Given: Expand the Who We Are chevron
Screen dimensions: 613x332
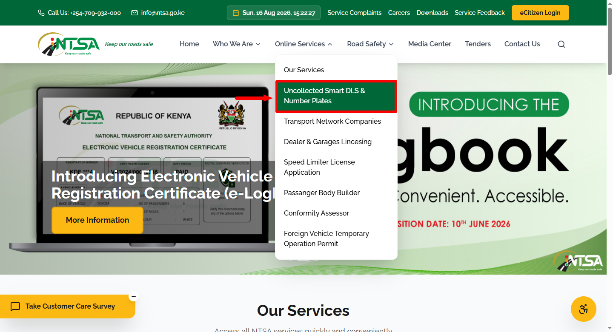Looking at the screenshot, I should click(258, 44).
